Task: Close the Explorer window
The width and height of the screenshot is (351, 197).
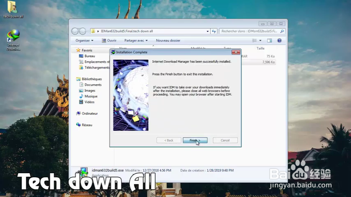Action: coord(281,23)
